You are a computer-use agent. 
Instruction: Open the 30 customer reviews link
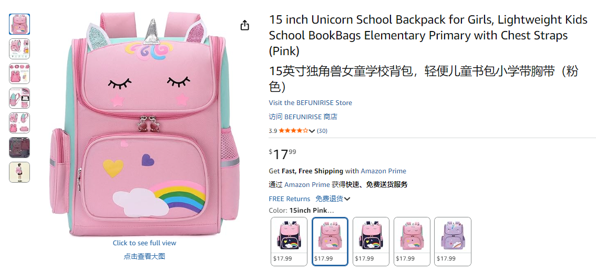coord(322,131)
